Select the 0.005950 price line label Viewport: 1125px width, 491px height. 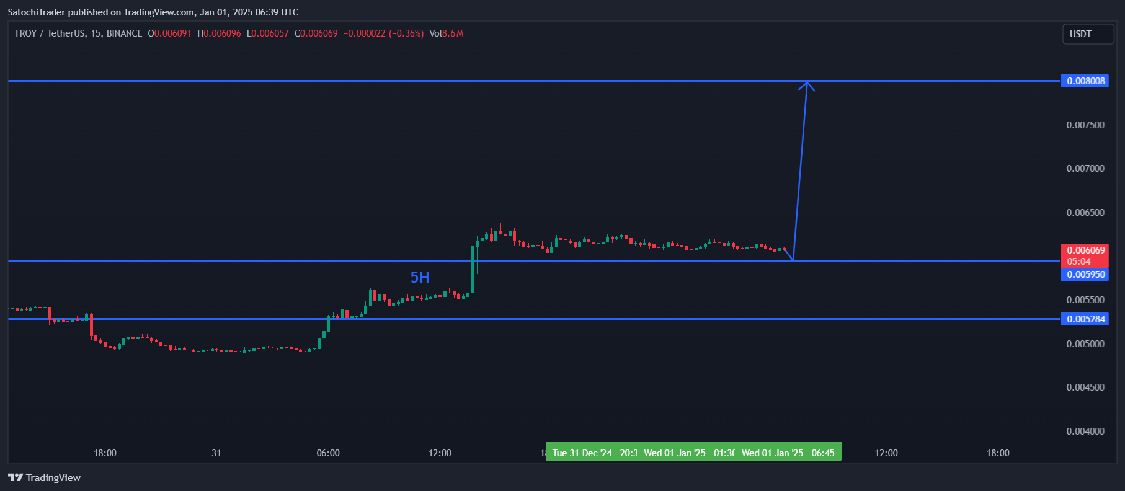click(x=1084, y=274)
